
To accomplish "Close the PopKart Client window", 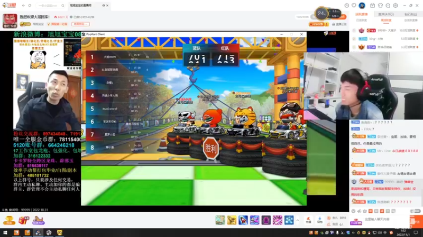I will 301,34.
